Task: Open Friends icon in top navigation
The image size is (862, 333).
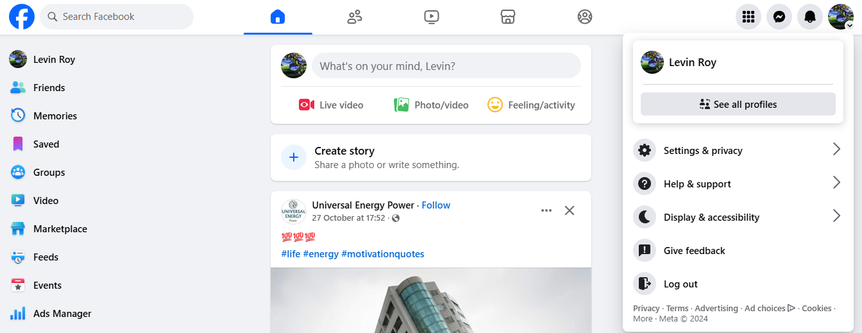Action: point(355,17)
